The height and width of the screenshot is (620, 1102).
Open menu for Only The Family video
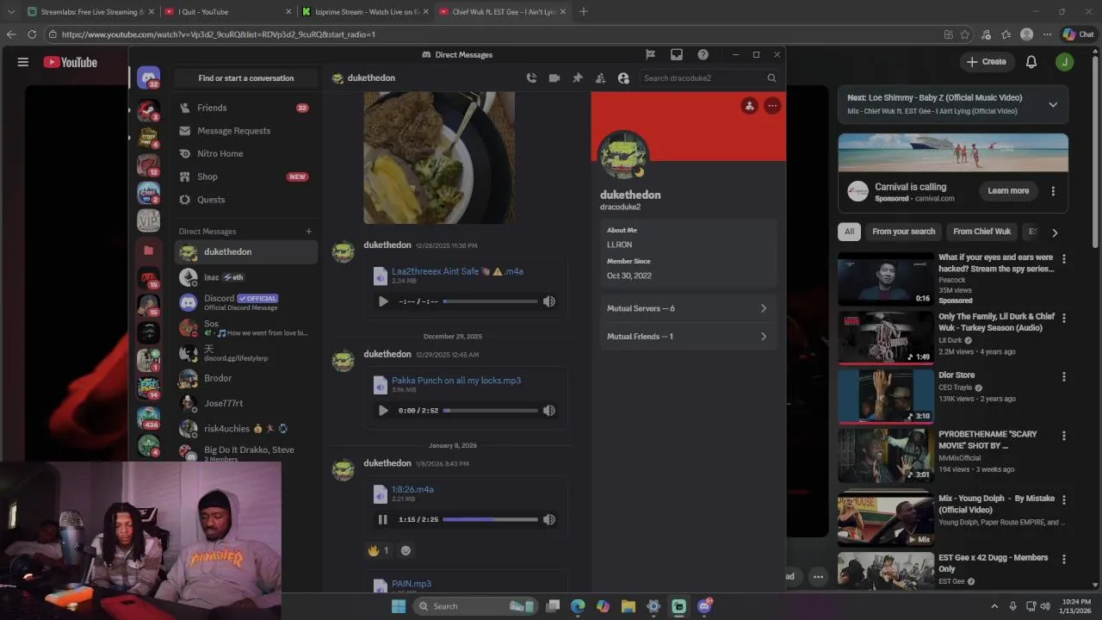(1064, 318)
